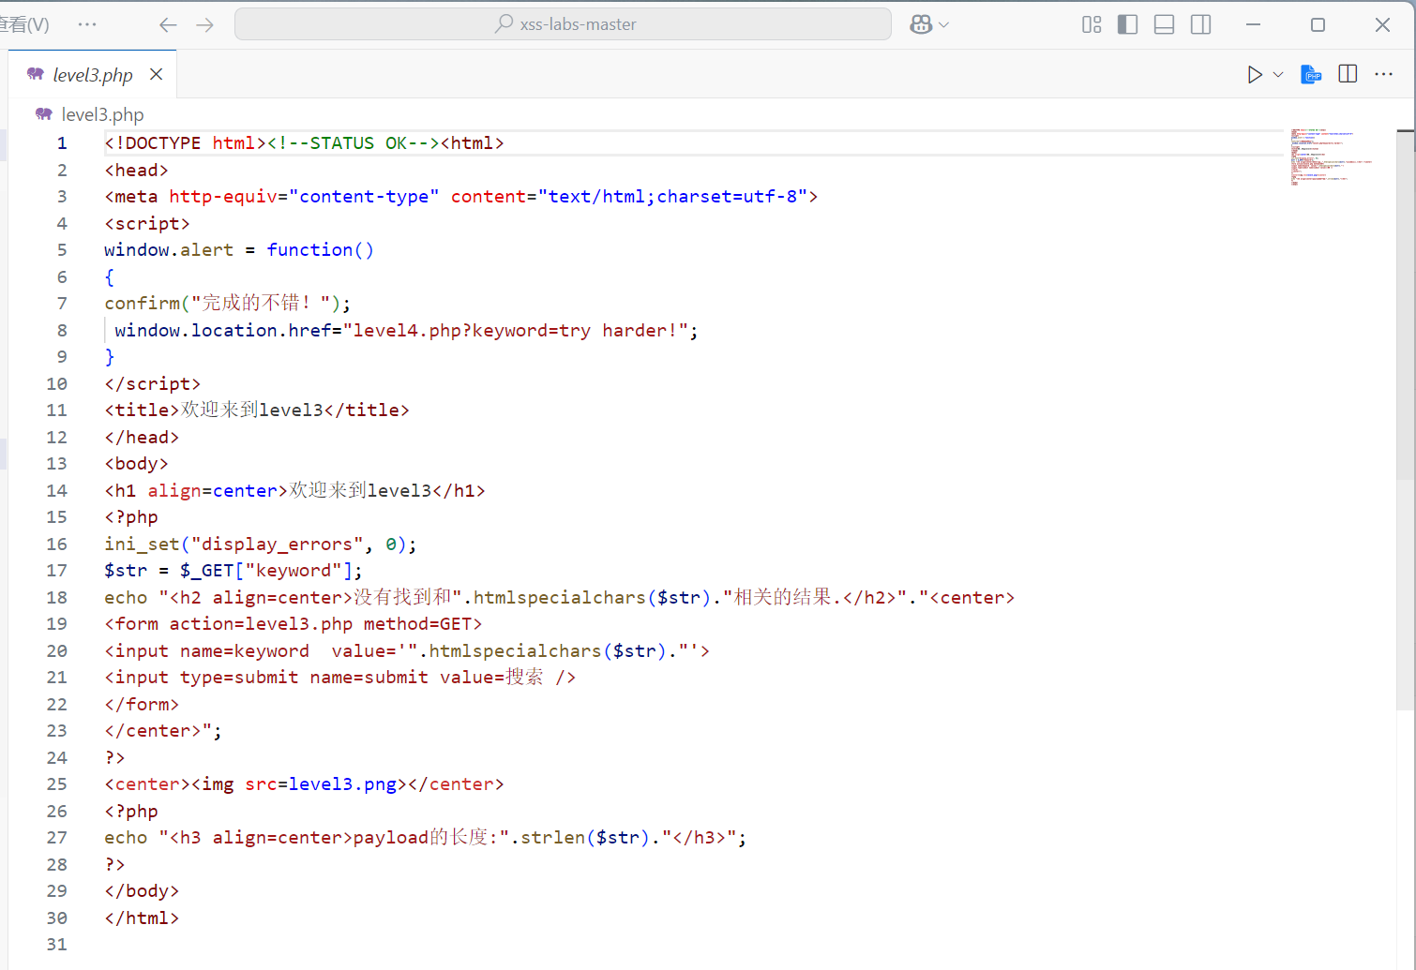1416x970 pixels.
Task: Click "name=keyword" on line 20
Action: coord(245,650)
